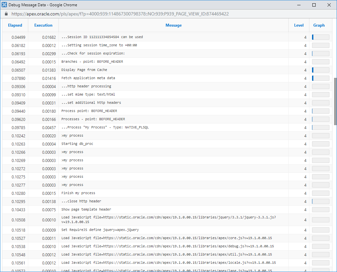337x272 pixels.
Task: Select 'Display Page from Cache' message
Action: pos(84,70)
